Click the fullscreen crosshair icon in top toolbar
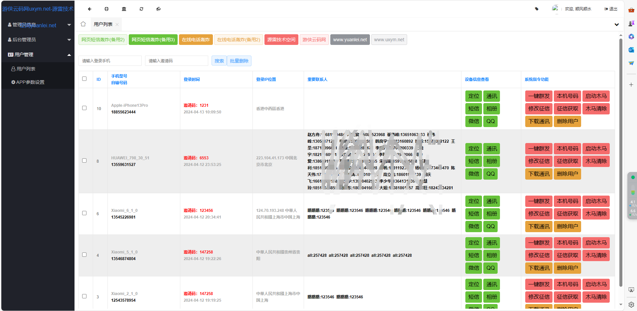 click(106, 9)
